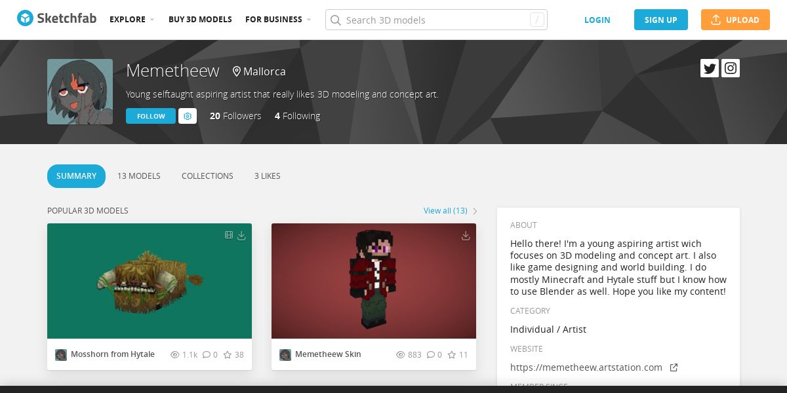Image resolution: width=787 pixels, height=393 pixels.
Task: Click download icon on Mosshorn model
Action: [241, 235]
